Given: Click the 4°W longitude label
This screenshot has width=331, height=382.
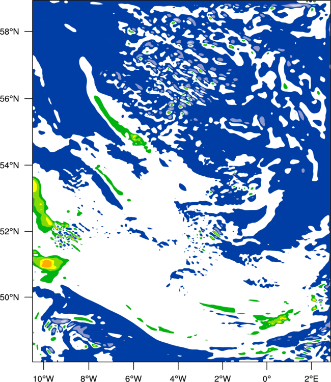Looking at the screenshot, I should (178, 378).
